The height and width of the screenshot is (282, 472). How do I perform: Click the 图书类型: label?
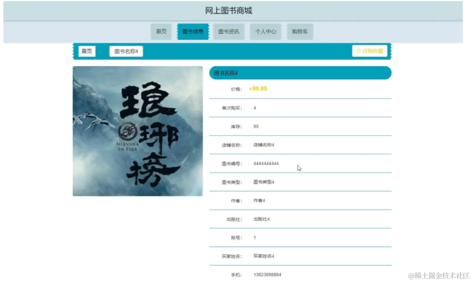coord(232,182)
